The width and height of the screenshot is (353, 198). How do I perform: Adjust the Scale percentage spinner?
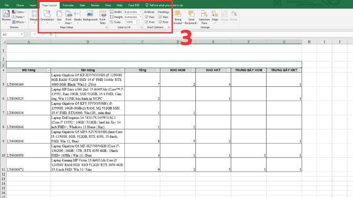click(x=137, y=22)
